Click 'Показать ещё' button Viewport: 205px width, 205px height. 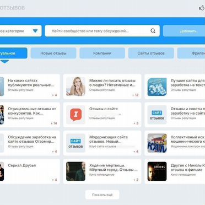[102, 195]
